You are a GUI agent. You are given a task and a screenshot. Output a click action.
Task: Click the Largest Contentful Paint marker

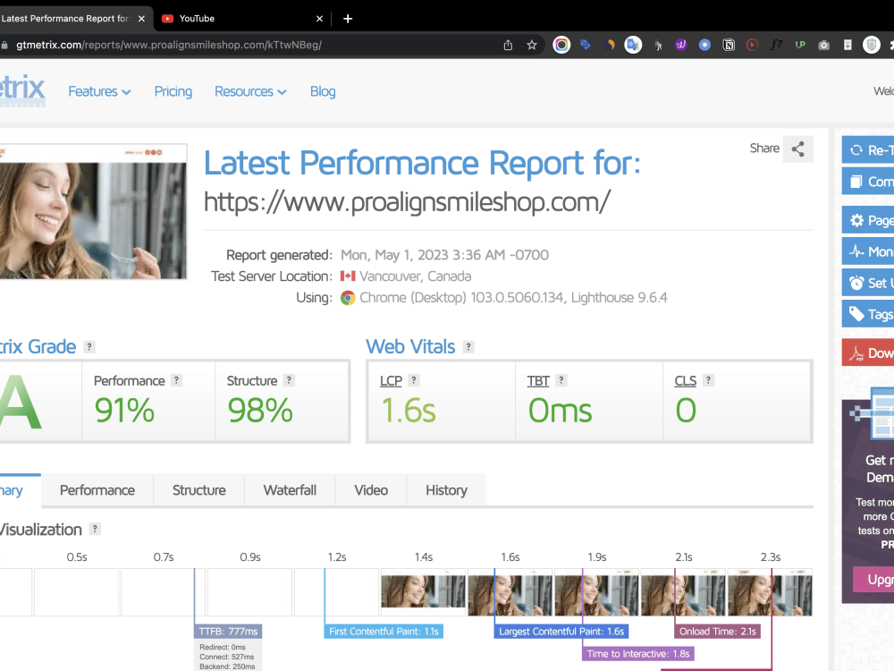(561, 632)
